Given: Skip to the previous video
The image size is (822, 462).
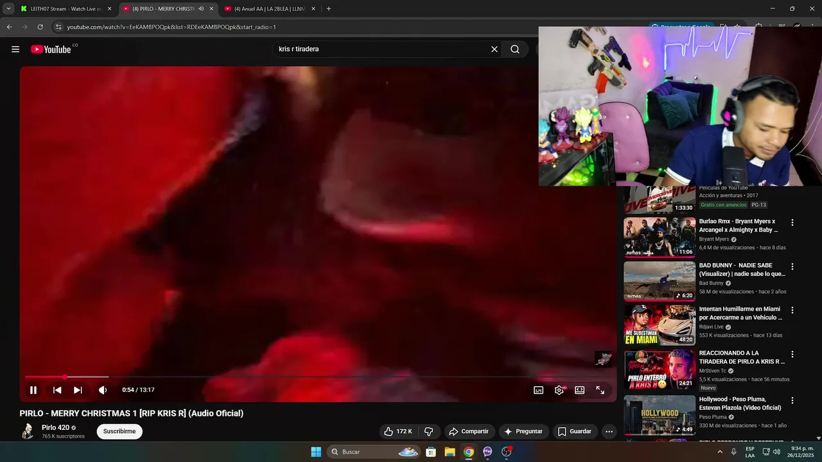Looking at the screenshot, I should (57, 390).
